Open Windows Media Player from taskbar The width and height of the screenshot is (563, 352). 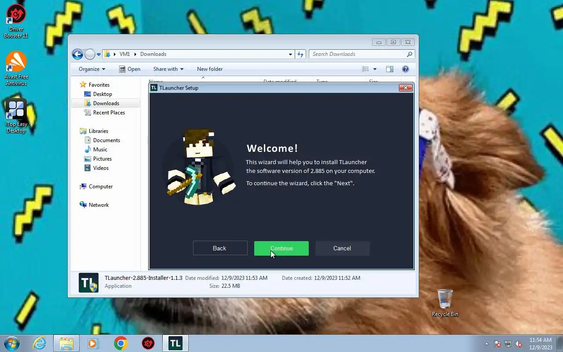pos(93,343)
